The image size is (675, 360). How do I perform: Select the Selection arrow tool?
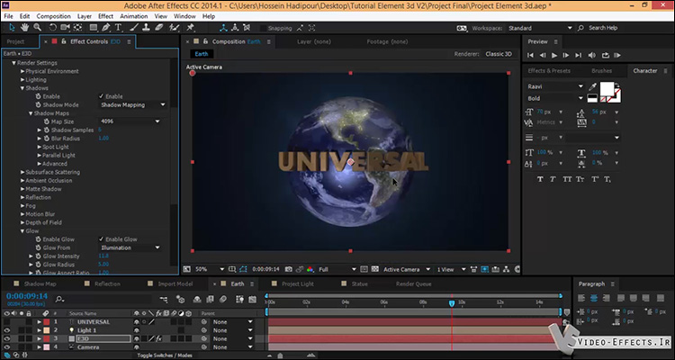pos(12,28)
